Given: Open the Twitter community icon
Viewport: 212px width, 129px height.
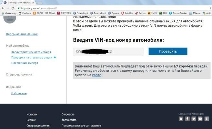Looking at the screenshot, I should pos(194,118).
